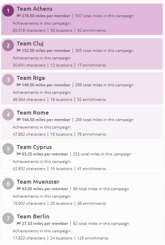The height and width of the screenshot is (245, 165).
Task: Click the flag icon beside 278.50 miles
Action: pos(18,16)
